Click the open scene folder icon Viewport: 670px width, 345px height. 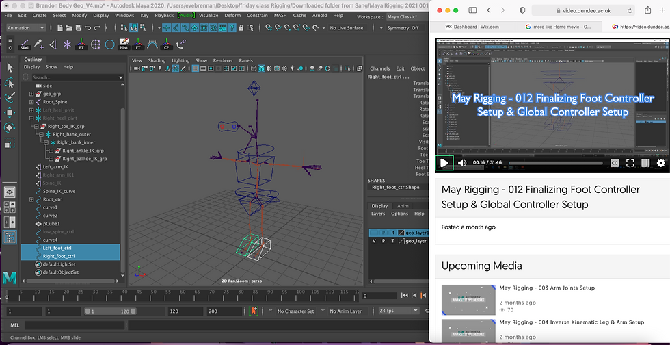coord(69,28)
